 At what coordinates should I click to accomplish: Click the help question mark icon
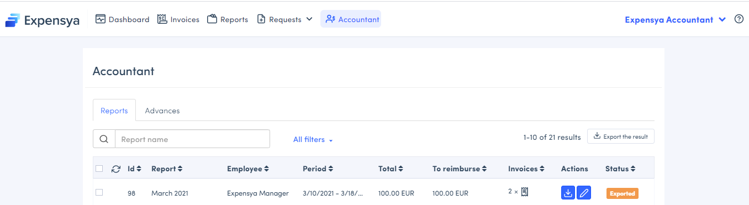(x=739, y=19)
